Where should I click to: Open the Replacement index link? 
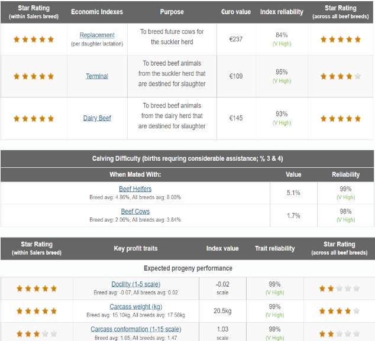click(97, 35)
